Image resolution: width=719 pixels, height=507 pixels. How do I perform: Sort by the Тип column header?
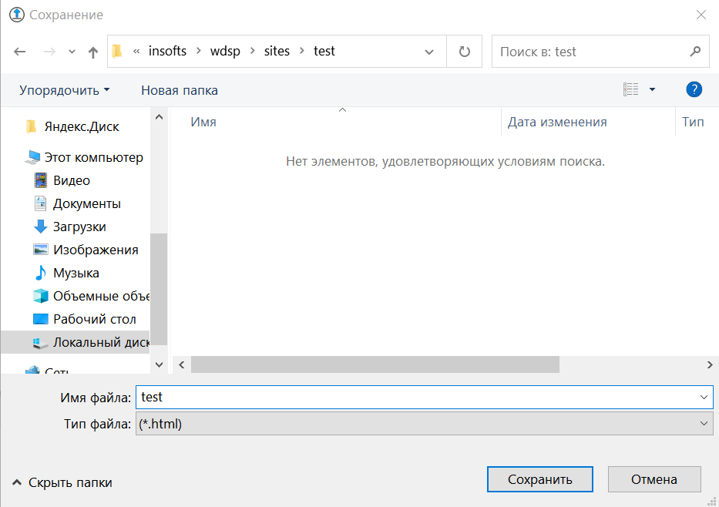pos(693,122)
